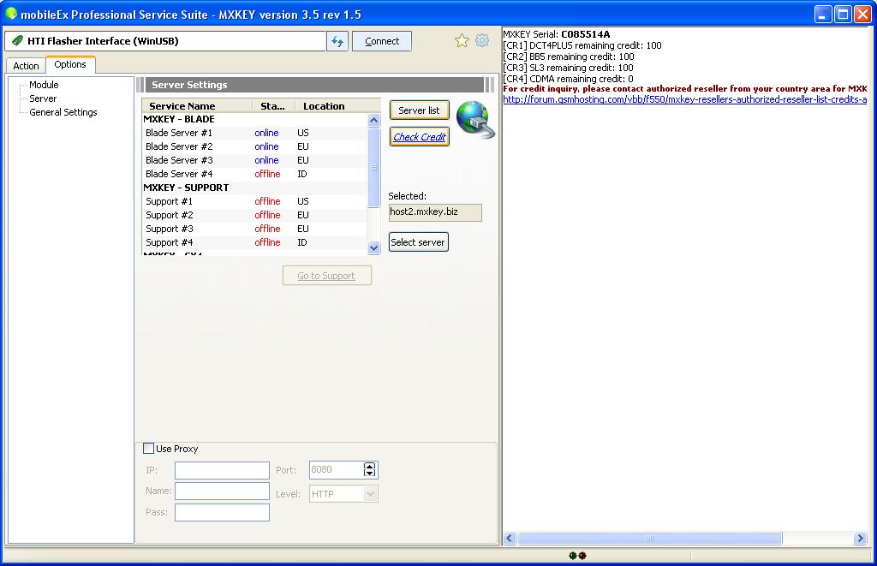The image size is (877, 566).
Task: Click the proxy Name input field
Action: (222, 491)
